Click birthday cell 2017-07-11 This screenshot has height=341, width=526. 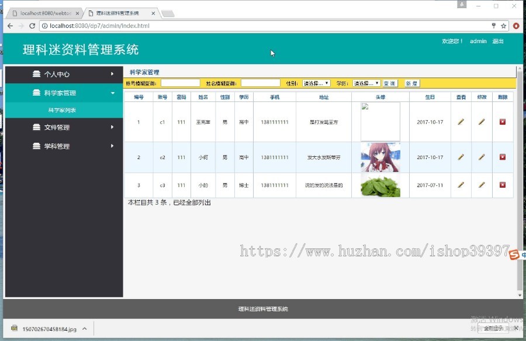430,185
